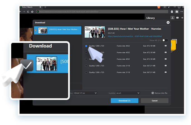Toggle the Remux into file checkbox
The height and width of the screenshot is (125, 191).
click(153, 93)
